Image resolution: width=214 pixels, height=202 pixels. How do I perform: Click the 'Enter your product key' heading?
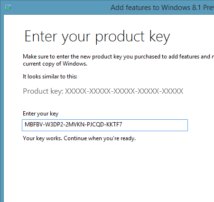[97, 37]
